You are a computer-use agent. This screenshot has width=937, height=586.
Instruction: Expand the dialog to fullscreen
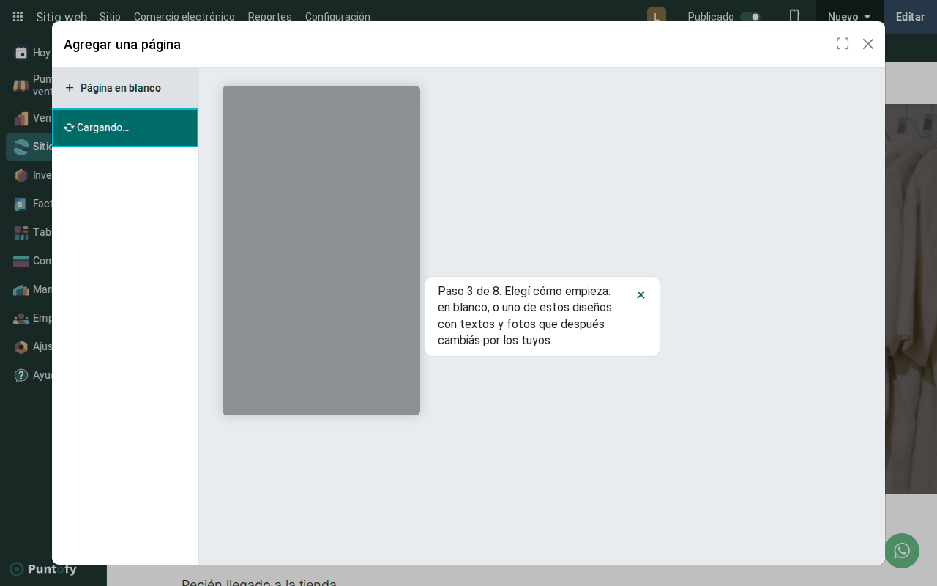[x=843, y=44]
